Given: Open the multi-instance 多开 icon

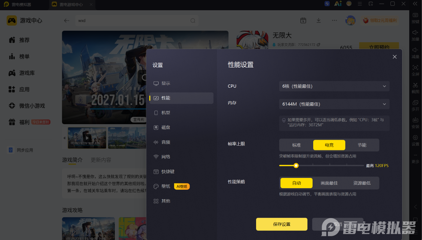Looking at the screenshot, I should [x=415, y=103].
